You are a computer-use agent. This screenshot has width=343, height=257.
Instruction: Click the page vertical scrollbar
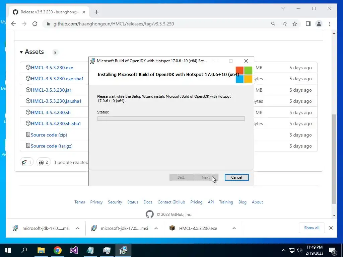[334, 159]
